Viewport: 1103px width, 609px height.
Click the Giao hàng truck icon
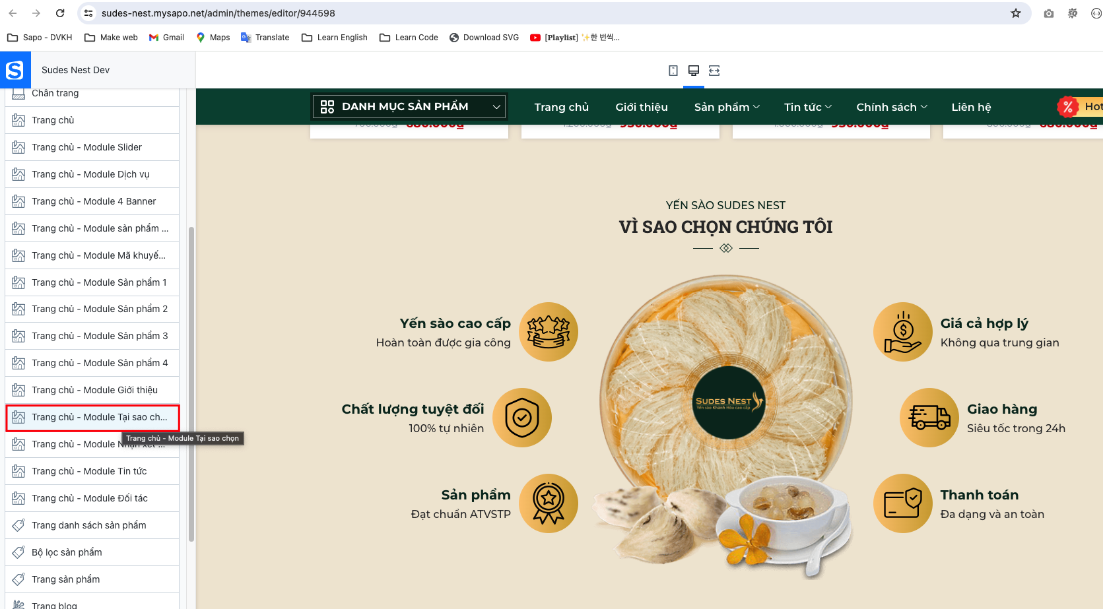929,418
